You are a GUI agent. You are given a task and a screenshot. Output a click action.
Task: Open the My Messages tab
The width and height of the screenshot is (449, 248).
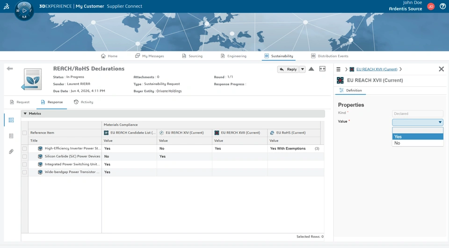pos(150,56)
